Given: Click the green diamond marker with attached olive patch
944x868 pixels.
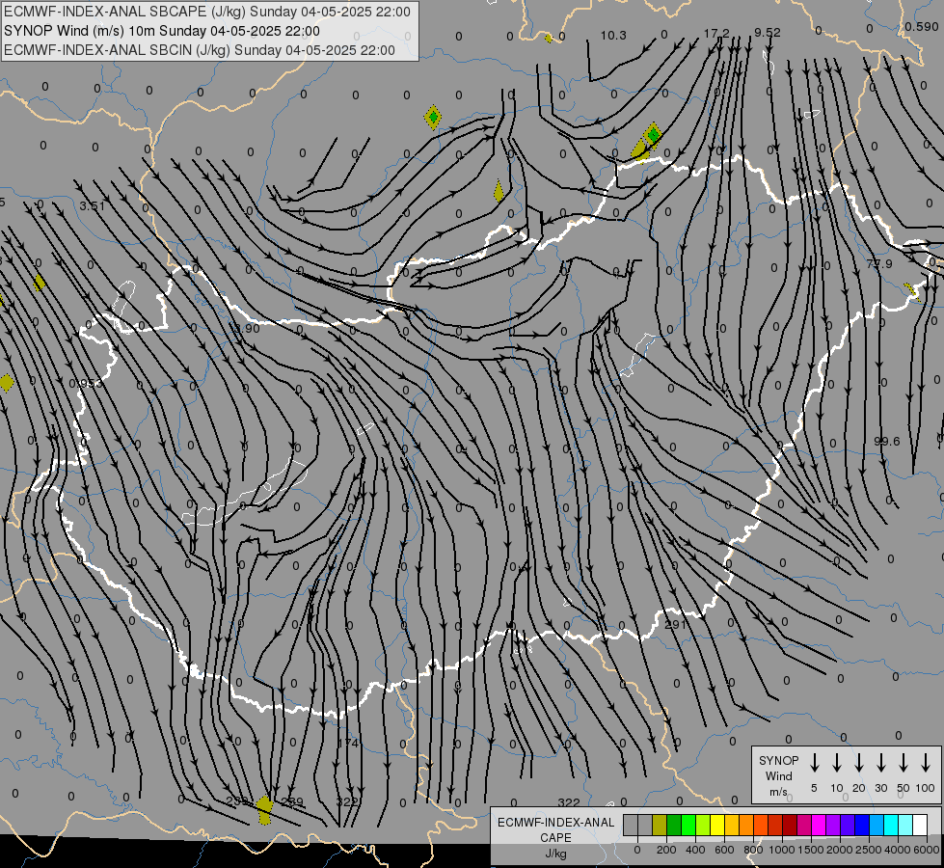Looking at the screenshot, I should tap(653, 134).
